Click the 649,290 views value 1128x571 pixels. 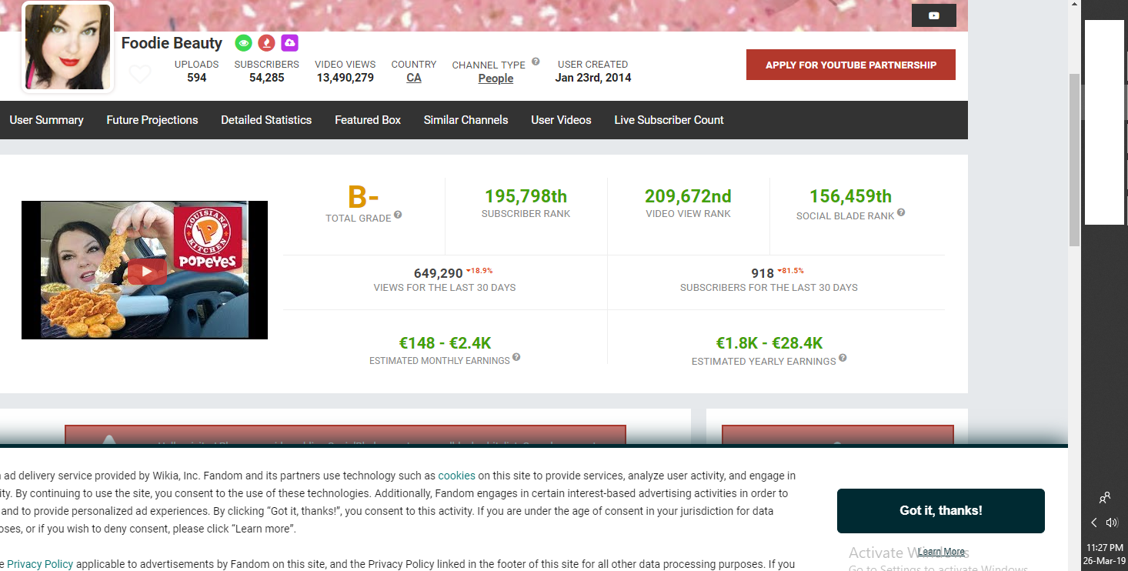pos(439,273)
